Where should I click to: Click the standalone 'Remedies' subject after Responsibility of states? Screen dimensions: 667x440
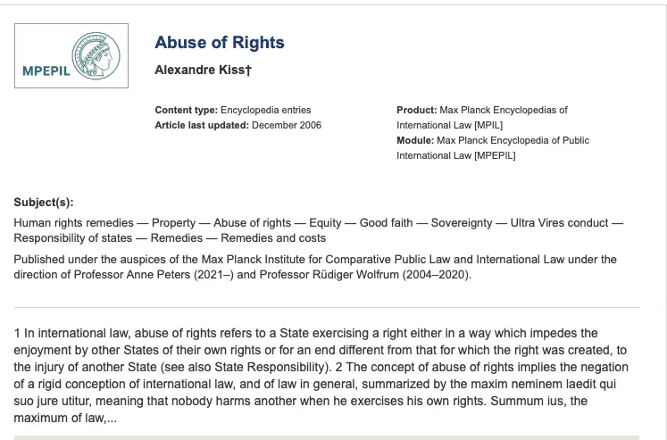pyautogui.click(x=177, y=238)
